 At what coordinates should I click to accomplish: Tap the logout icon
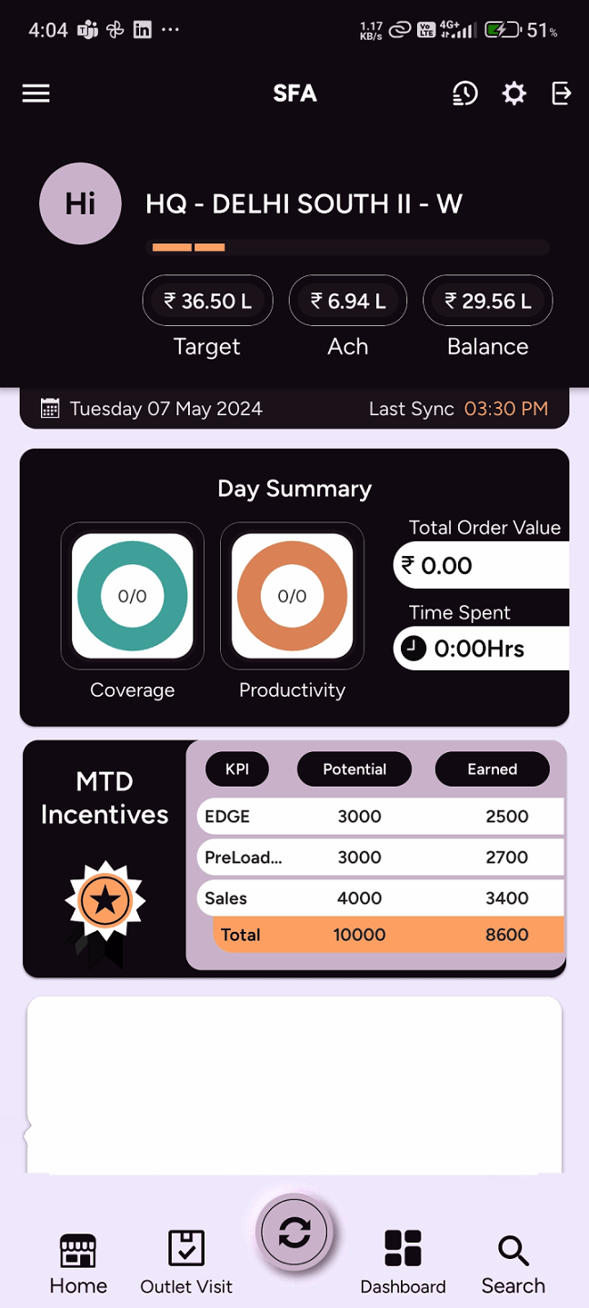[x=561, y=93]
